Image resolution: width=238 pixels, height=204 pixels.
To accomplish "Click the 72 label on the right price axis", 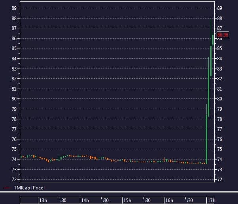I will 219,180.
